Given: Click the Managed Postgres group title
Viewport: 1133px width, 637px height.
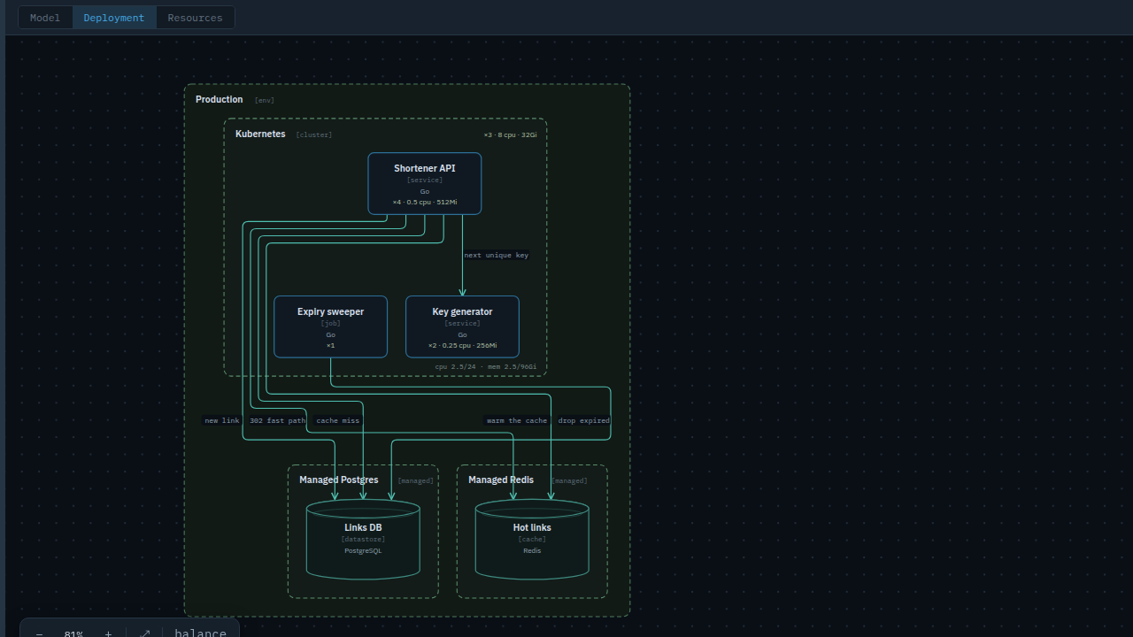Looking at the screenshot, I should pyautogui.click(x=338, y=480).
